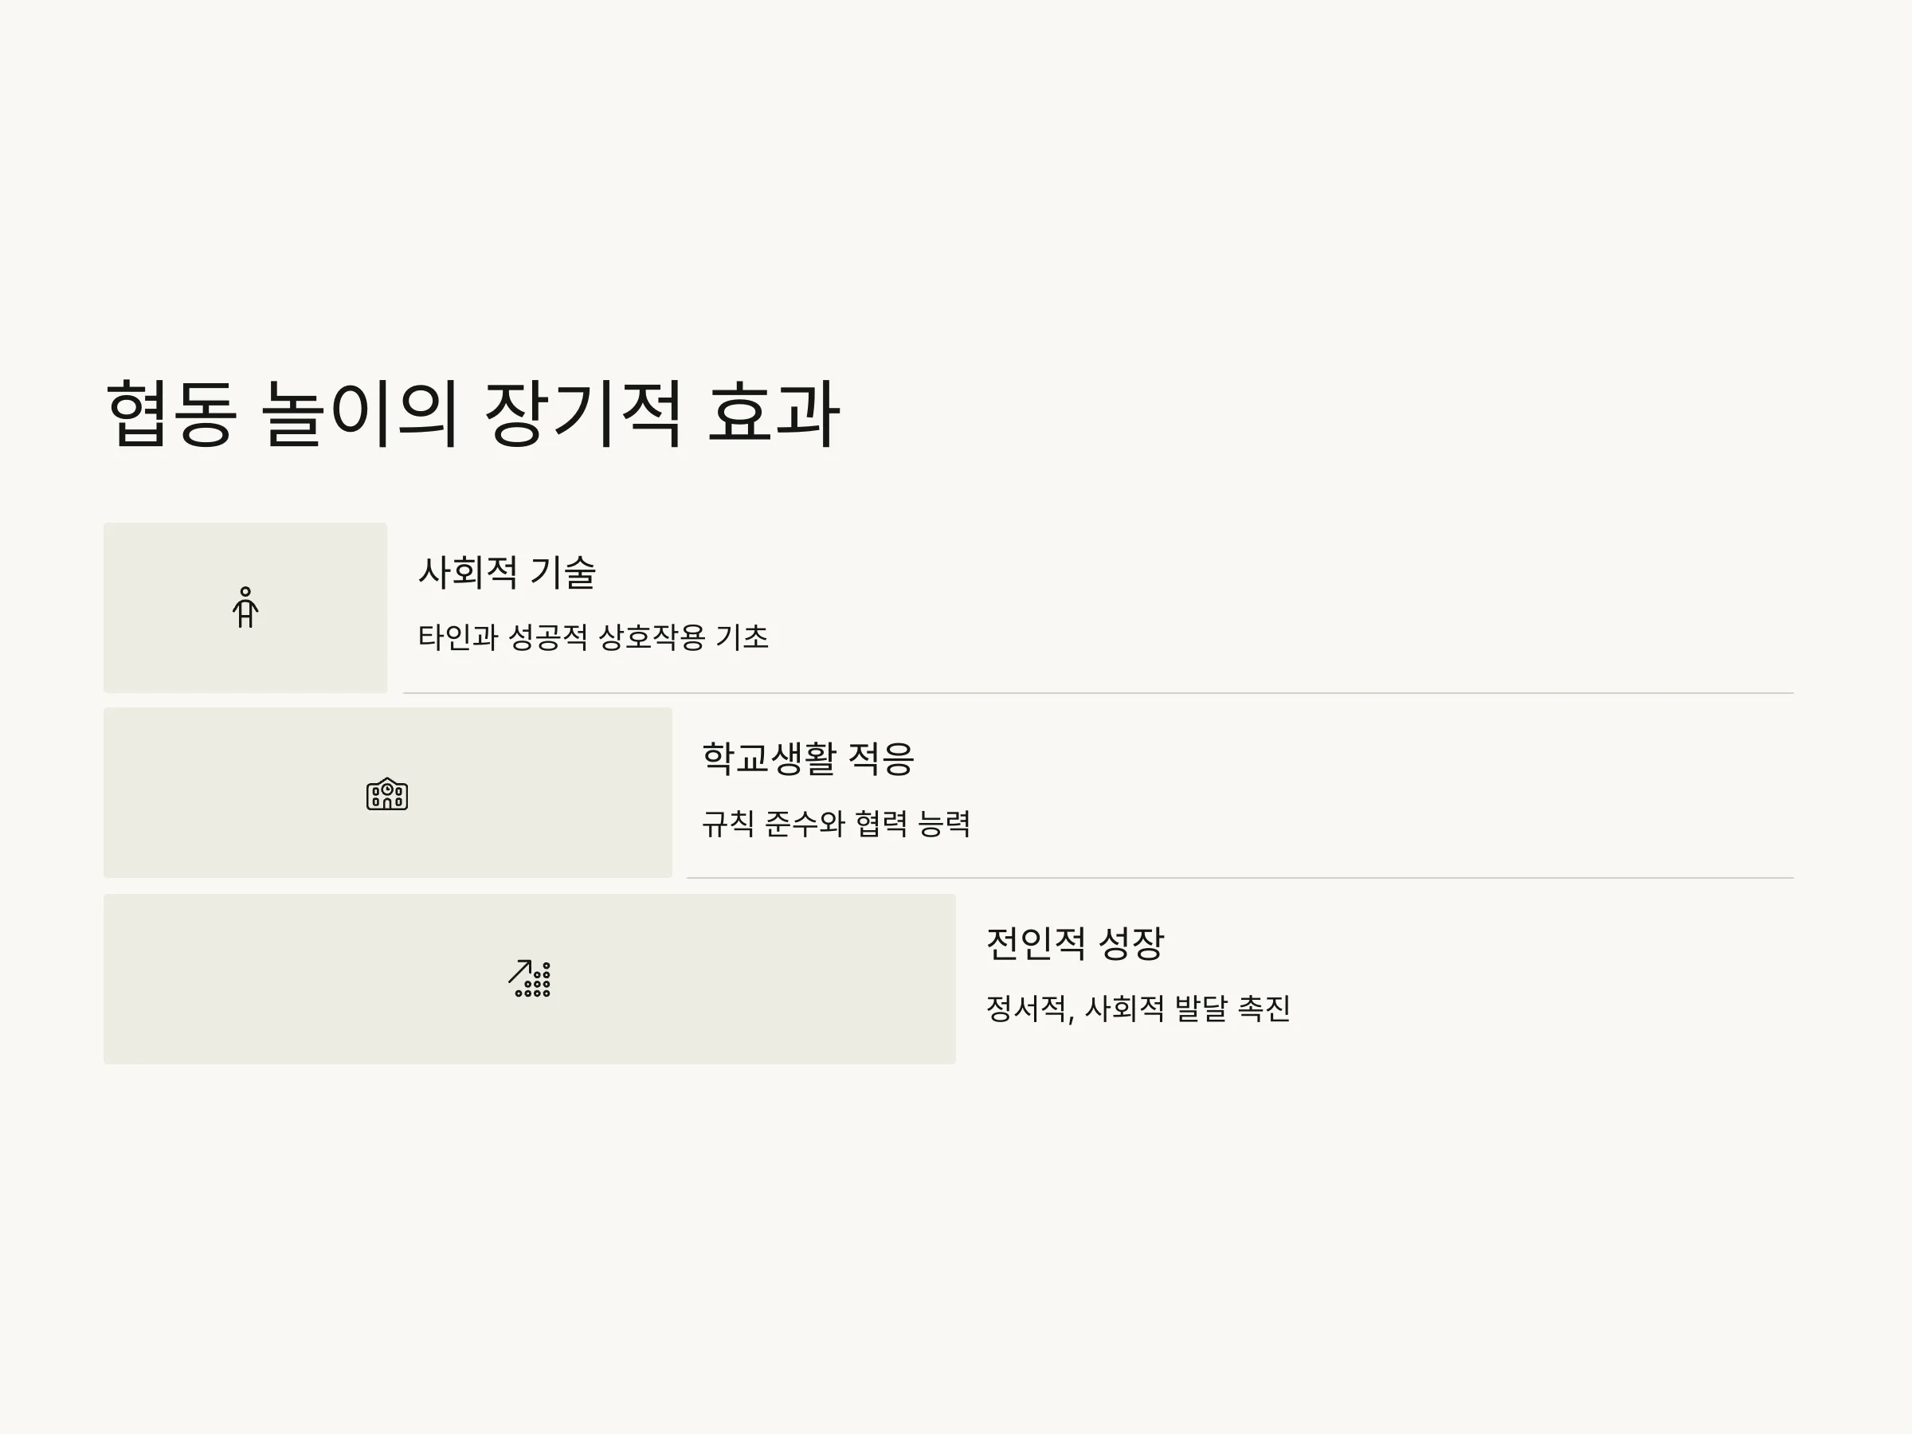Image resolution: width=1912 pixels, height=1434 pixels.
Task: Click the word 놀이의 in the title
Action: coord(359,413)
